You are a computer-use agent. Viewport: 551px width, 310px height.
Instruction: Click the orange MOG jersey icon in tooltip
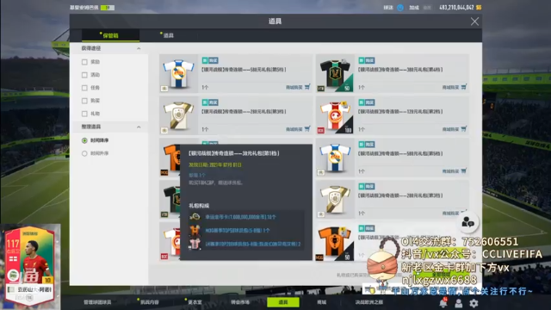(x=195, y=231)
